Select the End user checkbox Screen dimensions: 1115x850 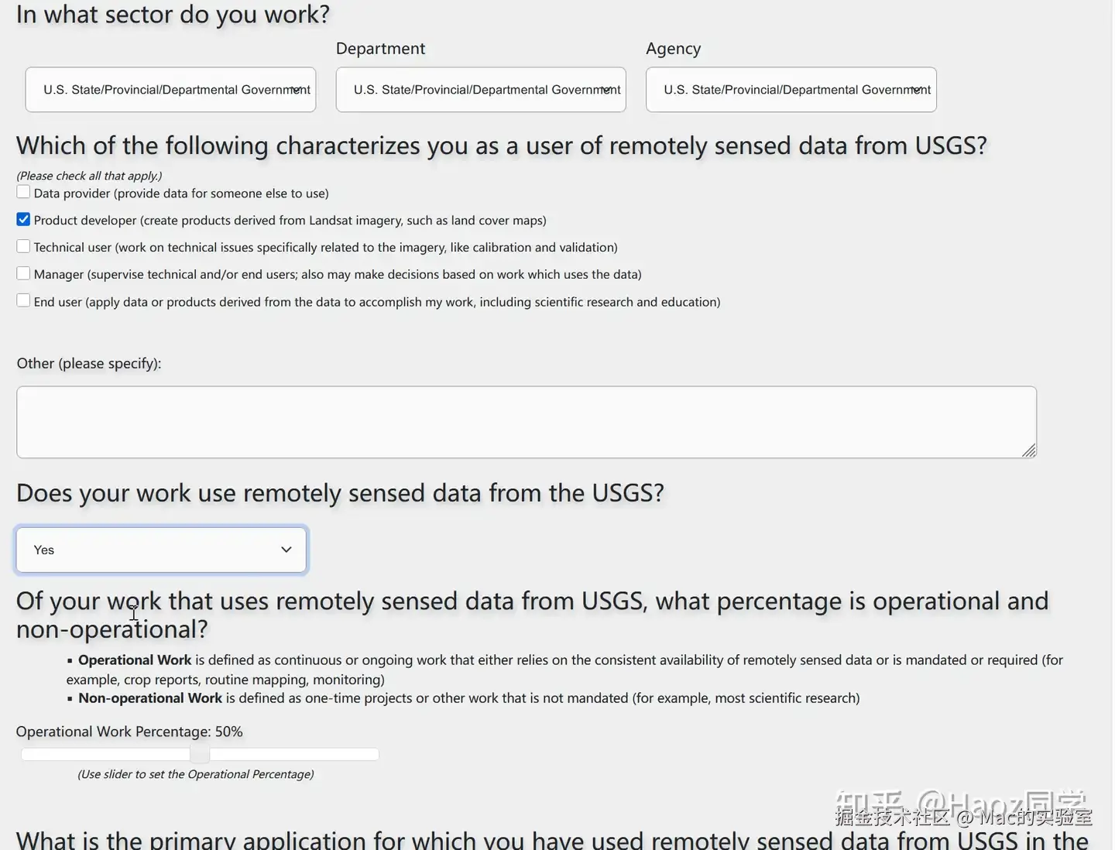(x=24, y=301)
